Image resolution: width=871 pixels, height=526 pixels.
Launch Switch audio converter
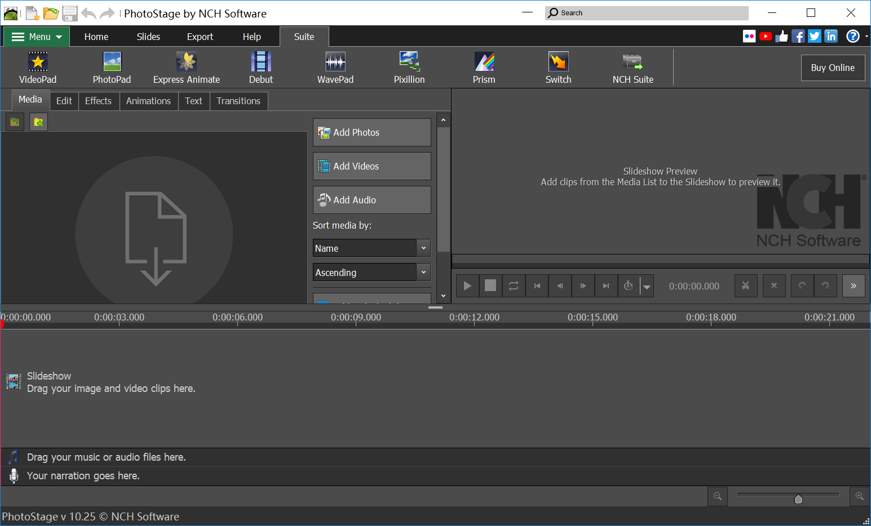[559, 68]
